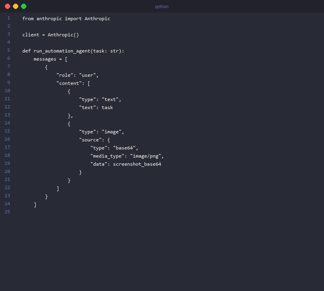Click the "type" key on line 17
324x291 pixels.
click(99, 148)
